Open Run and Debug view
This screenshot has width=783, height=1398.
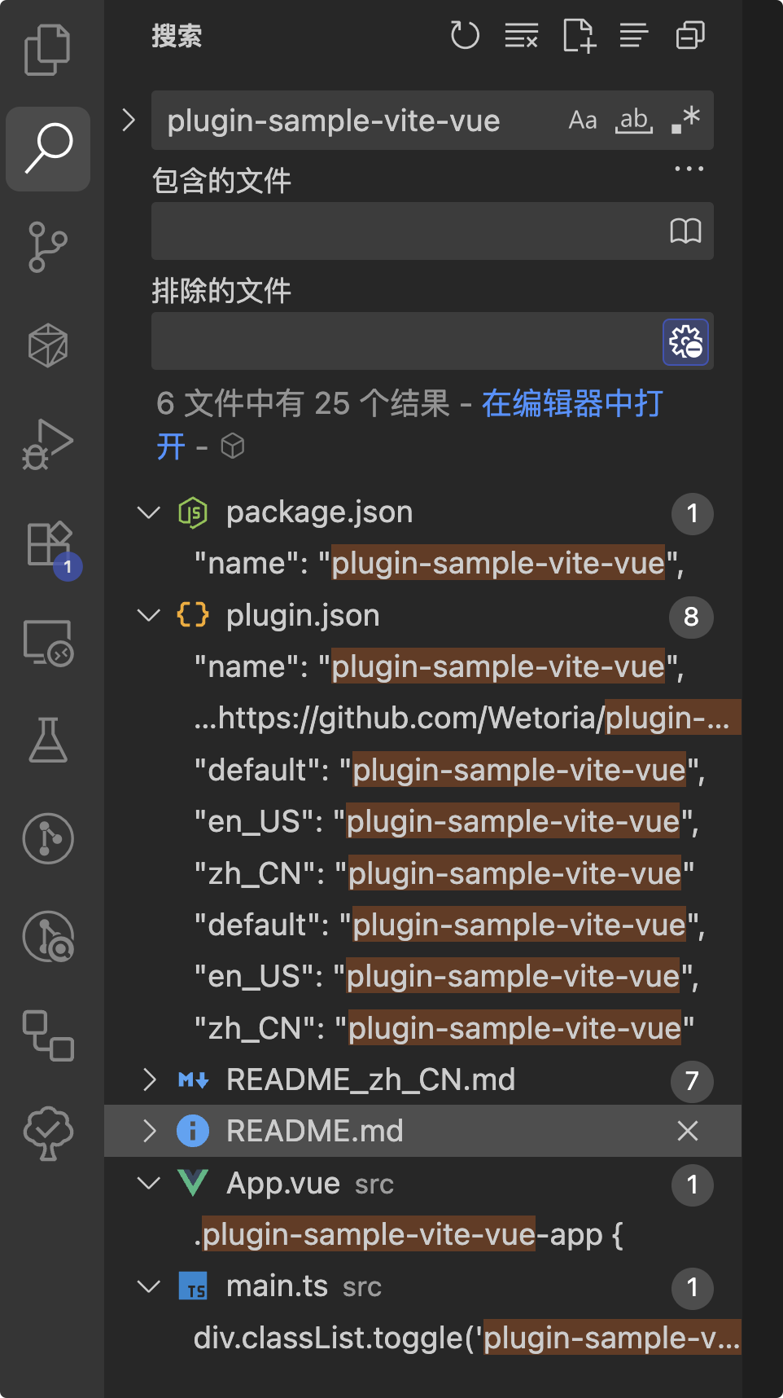(47, 444)
